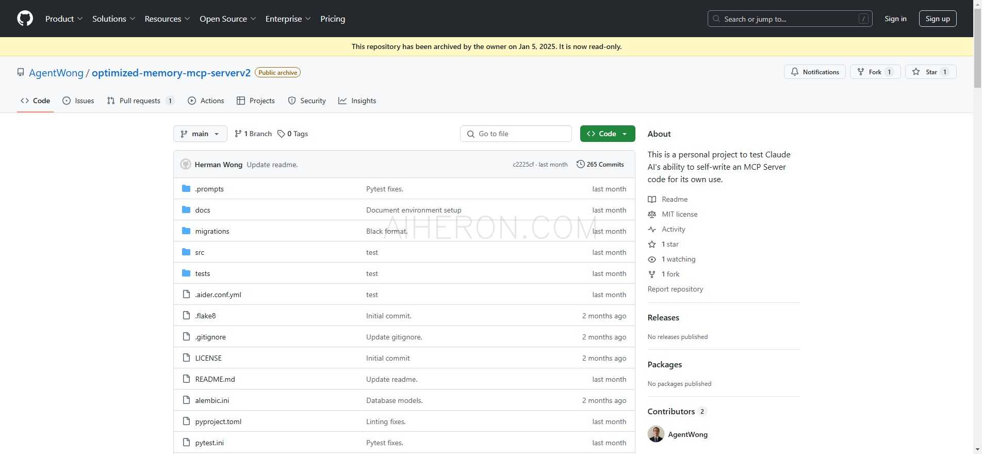Select the star icon beside 1 star

point(652,244)
